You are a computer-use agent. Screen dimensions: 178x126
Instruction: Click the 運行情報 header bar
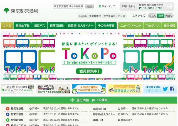coord(89,100)
